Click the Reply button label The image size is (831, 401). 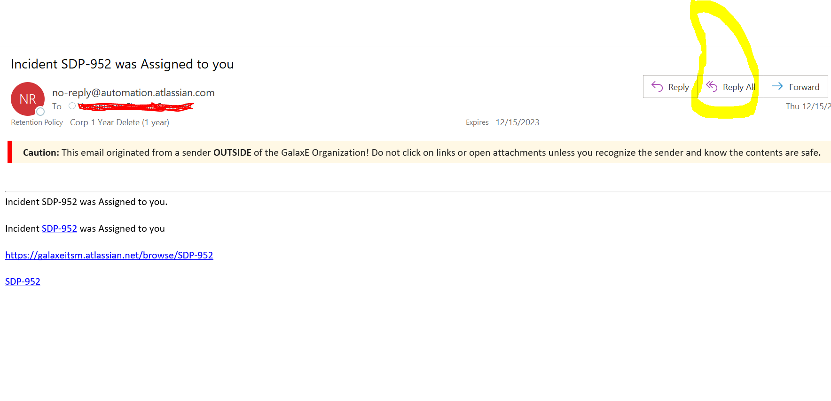click(678, 87)
